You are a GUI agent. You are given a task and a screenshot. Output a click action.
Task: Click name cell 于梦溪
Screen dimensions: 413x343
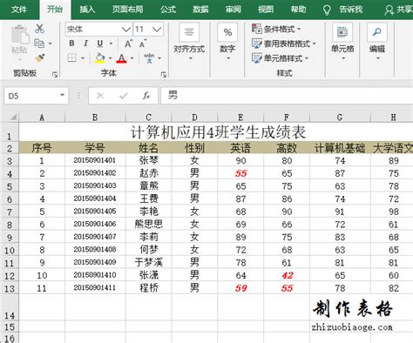(x=149, y=263)
